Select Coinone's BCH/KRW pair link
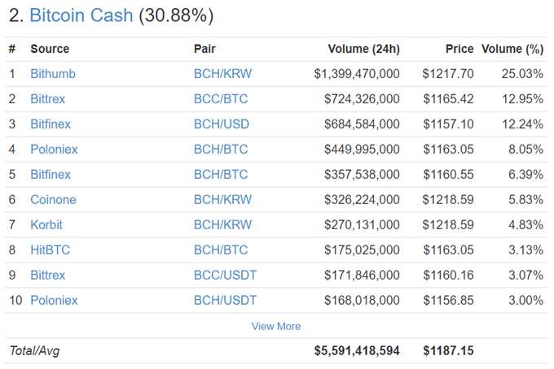Image resolution: width=554 pixels, height=369 pixels. (222, 199)
